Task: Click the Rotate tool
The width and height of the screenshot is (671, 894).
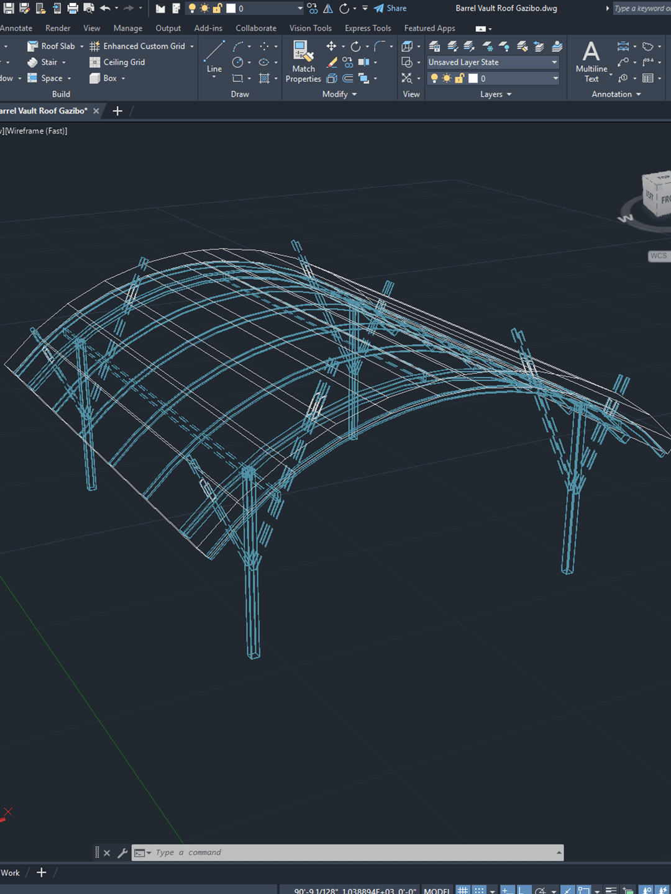Action: [355, 46]
